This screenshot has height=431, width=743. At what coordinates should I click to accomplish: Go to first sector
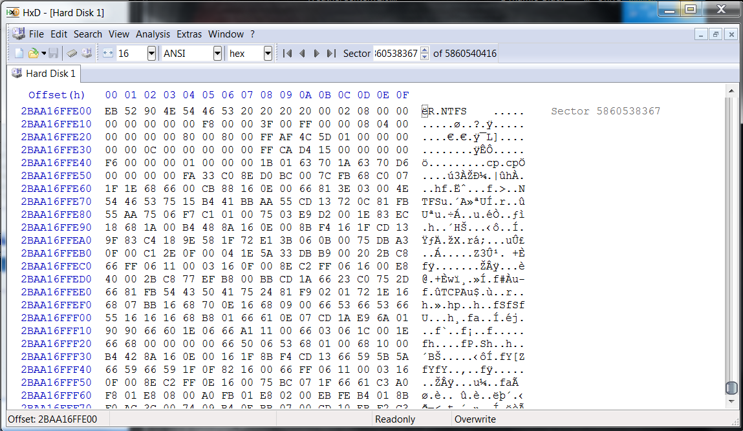pyautogui.click(x=287, y=53)
